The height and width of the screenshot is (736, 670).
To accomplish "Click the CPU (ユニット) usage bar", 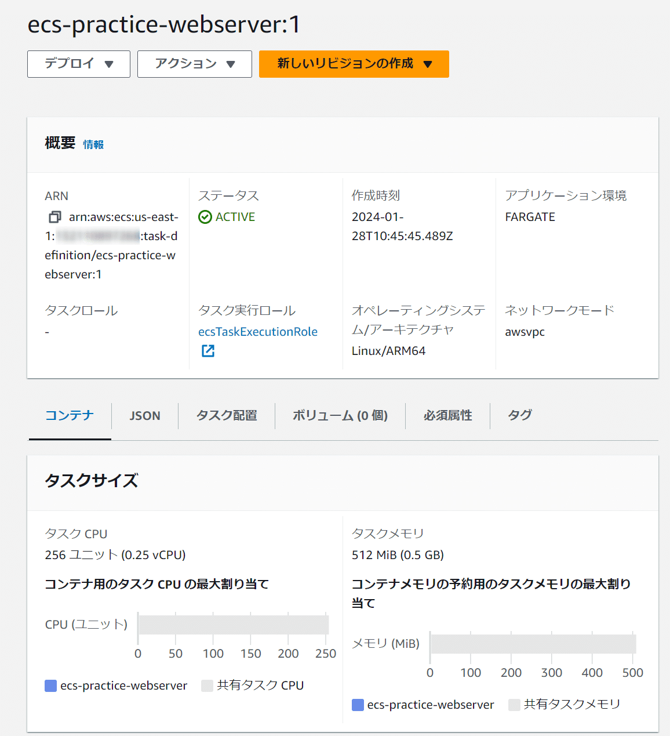I will pyautogui.click(x=234, y=625).
